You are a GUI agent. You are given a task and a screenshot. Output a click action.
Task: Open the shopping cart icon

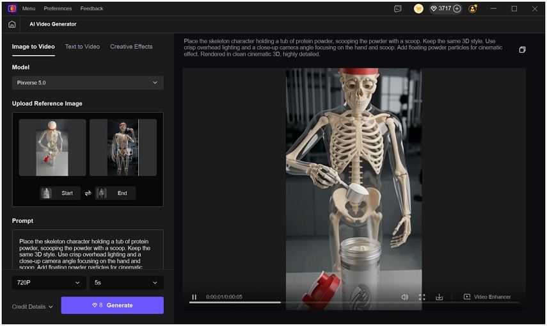click(418, 9)
